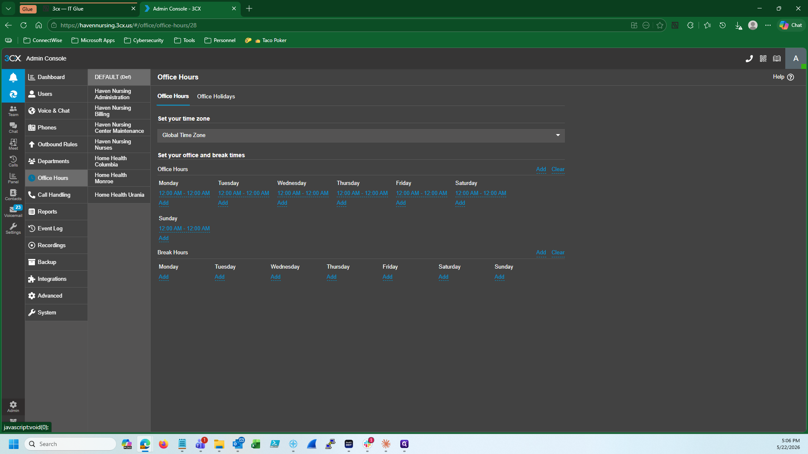Open browser history icon
The width and height of the screenshot is (808, 454).
(723, 25)
